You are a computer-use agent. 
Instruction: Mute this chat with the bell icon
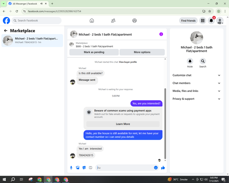[190, 61]
